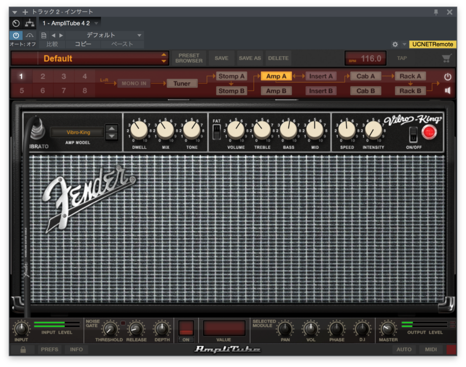Open the channel routing tree icon

pyautogui.click(x=30, y=23)
